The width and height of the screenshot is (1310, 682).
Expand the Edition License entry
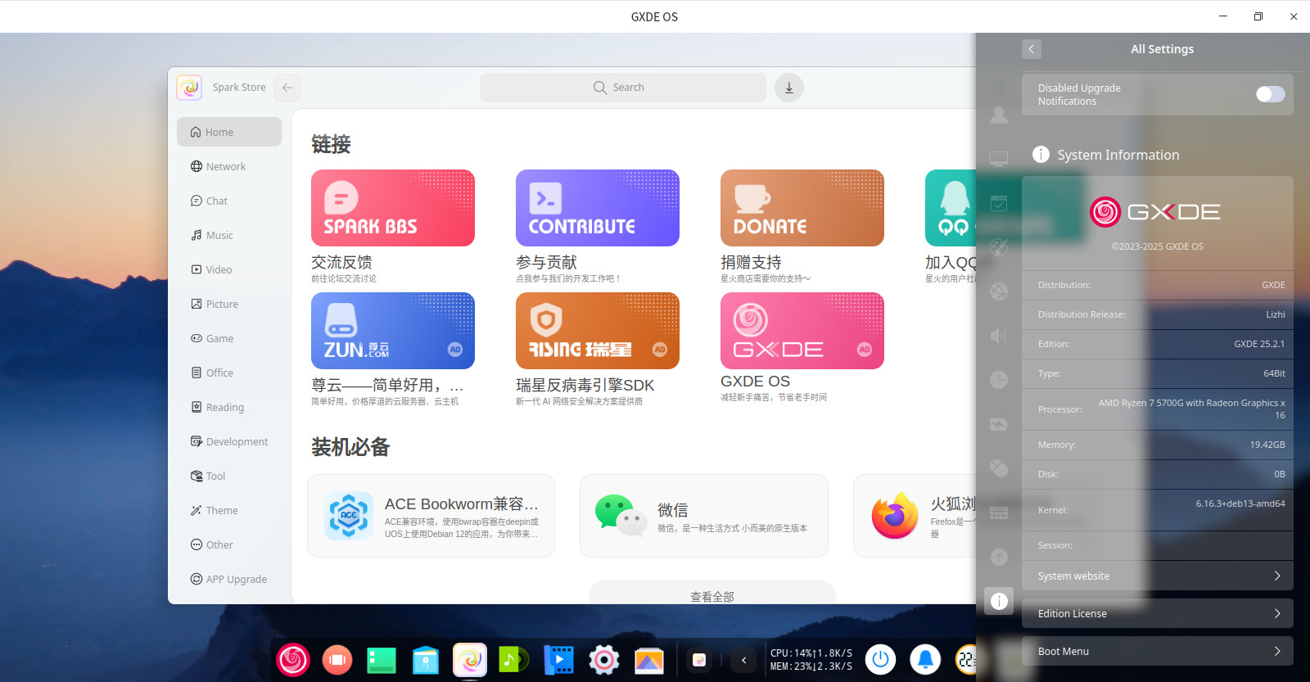pos(1157,613)
